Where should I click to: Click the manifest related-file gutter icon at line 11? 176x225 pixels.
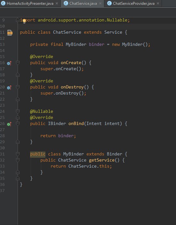click(10, 33)
